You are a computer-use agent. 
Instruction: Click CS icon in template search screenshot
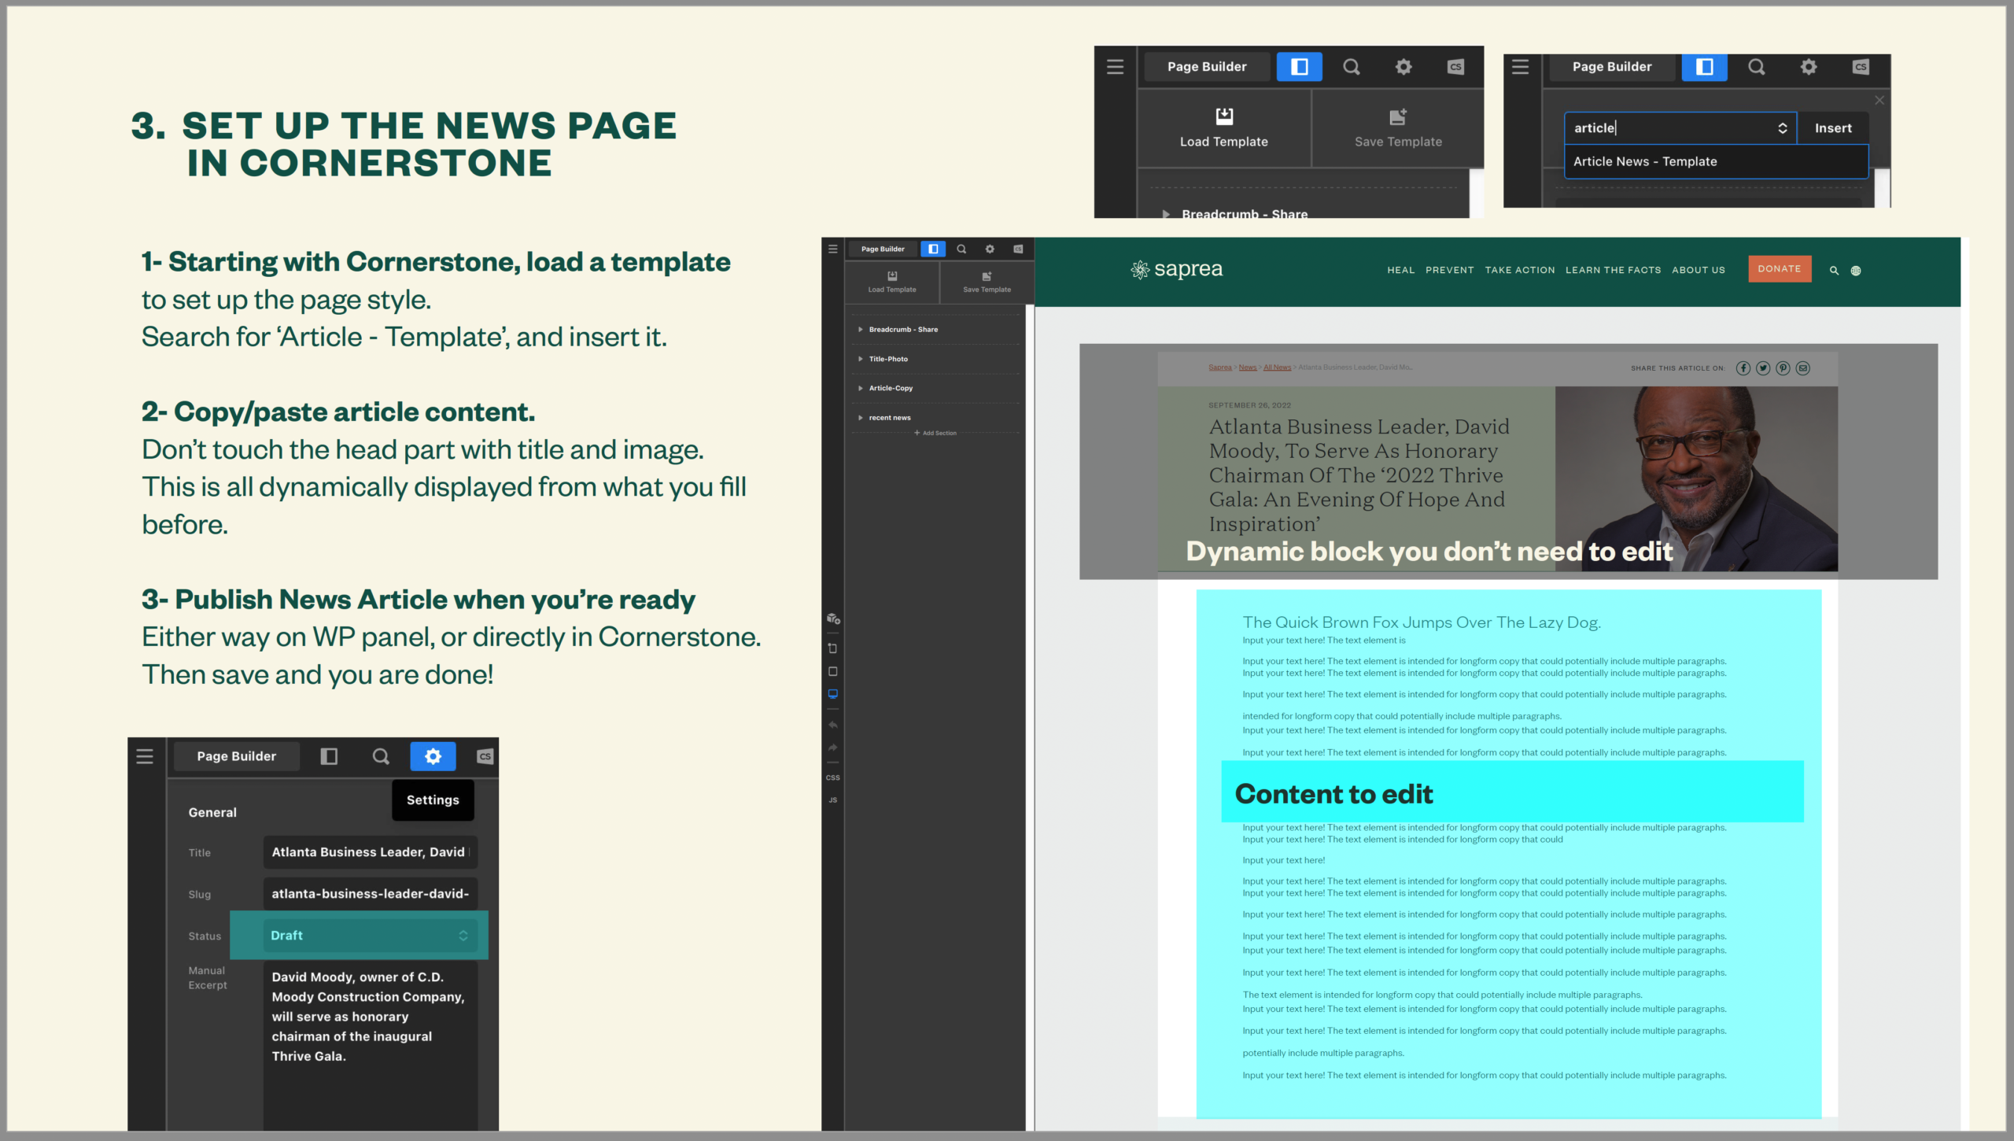1861,67
